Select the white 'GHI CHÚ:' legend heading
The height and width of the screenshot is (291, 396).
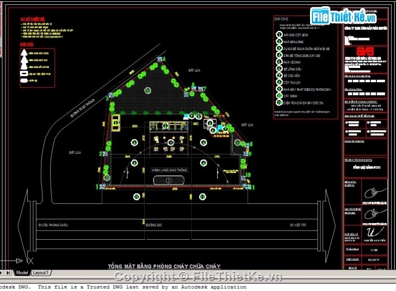282,19
